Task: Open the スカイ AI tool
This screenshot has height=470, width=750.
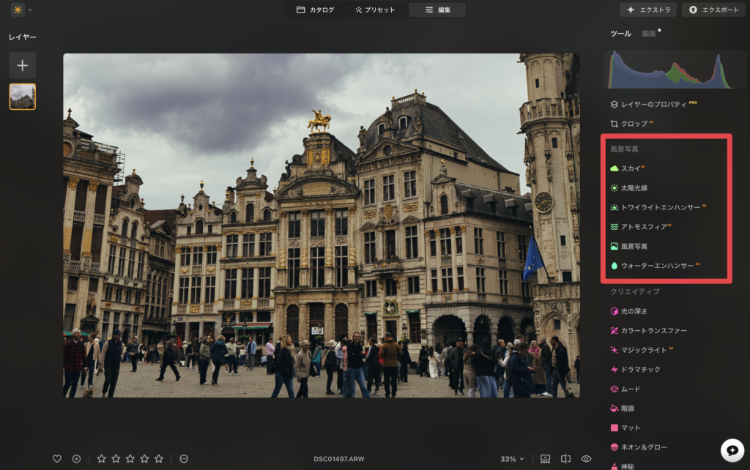Action: tap(628, 168)
